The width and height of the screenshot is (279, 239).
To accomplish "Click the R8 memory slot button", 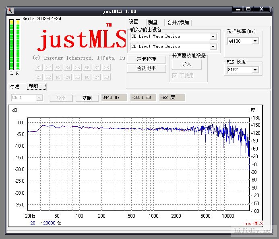I will [106, 77].
